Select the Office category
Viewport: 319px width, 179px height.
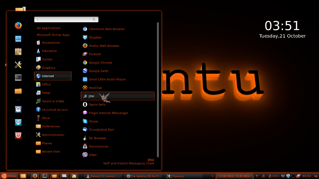point(53,84)
